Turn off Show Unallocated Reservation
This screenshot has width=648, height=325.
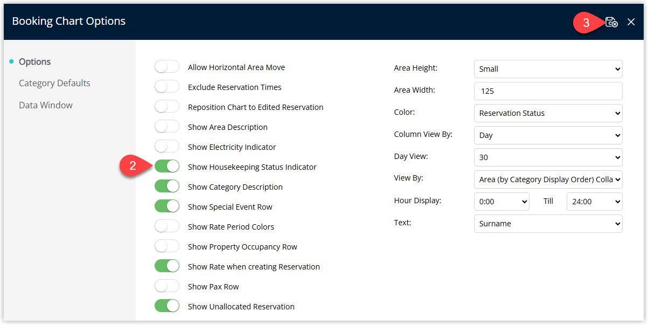pos(167,306)
